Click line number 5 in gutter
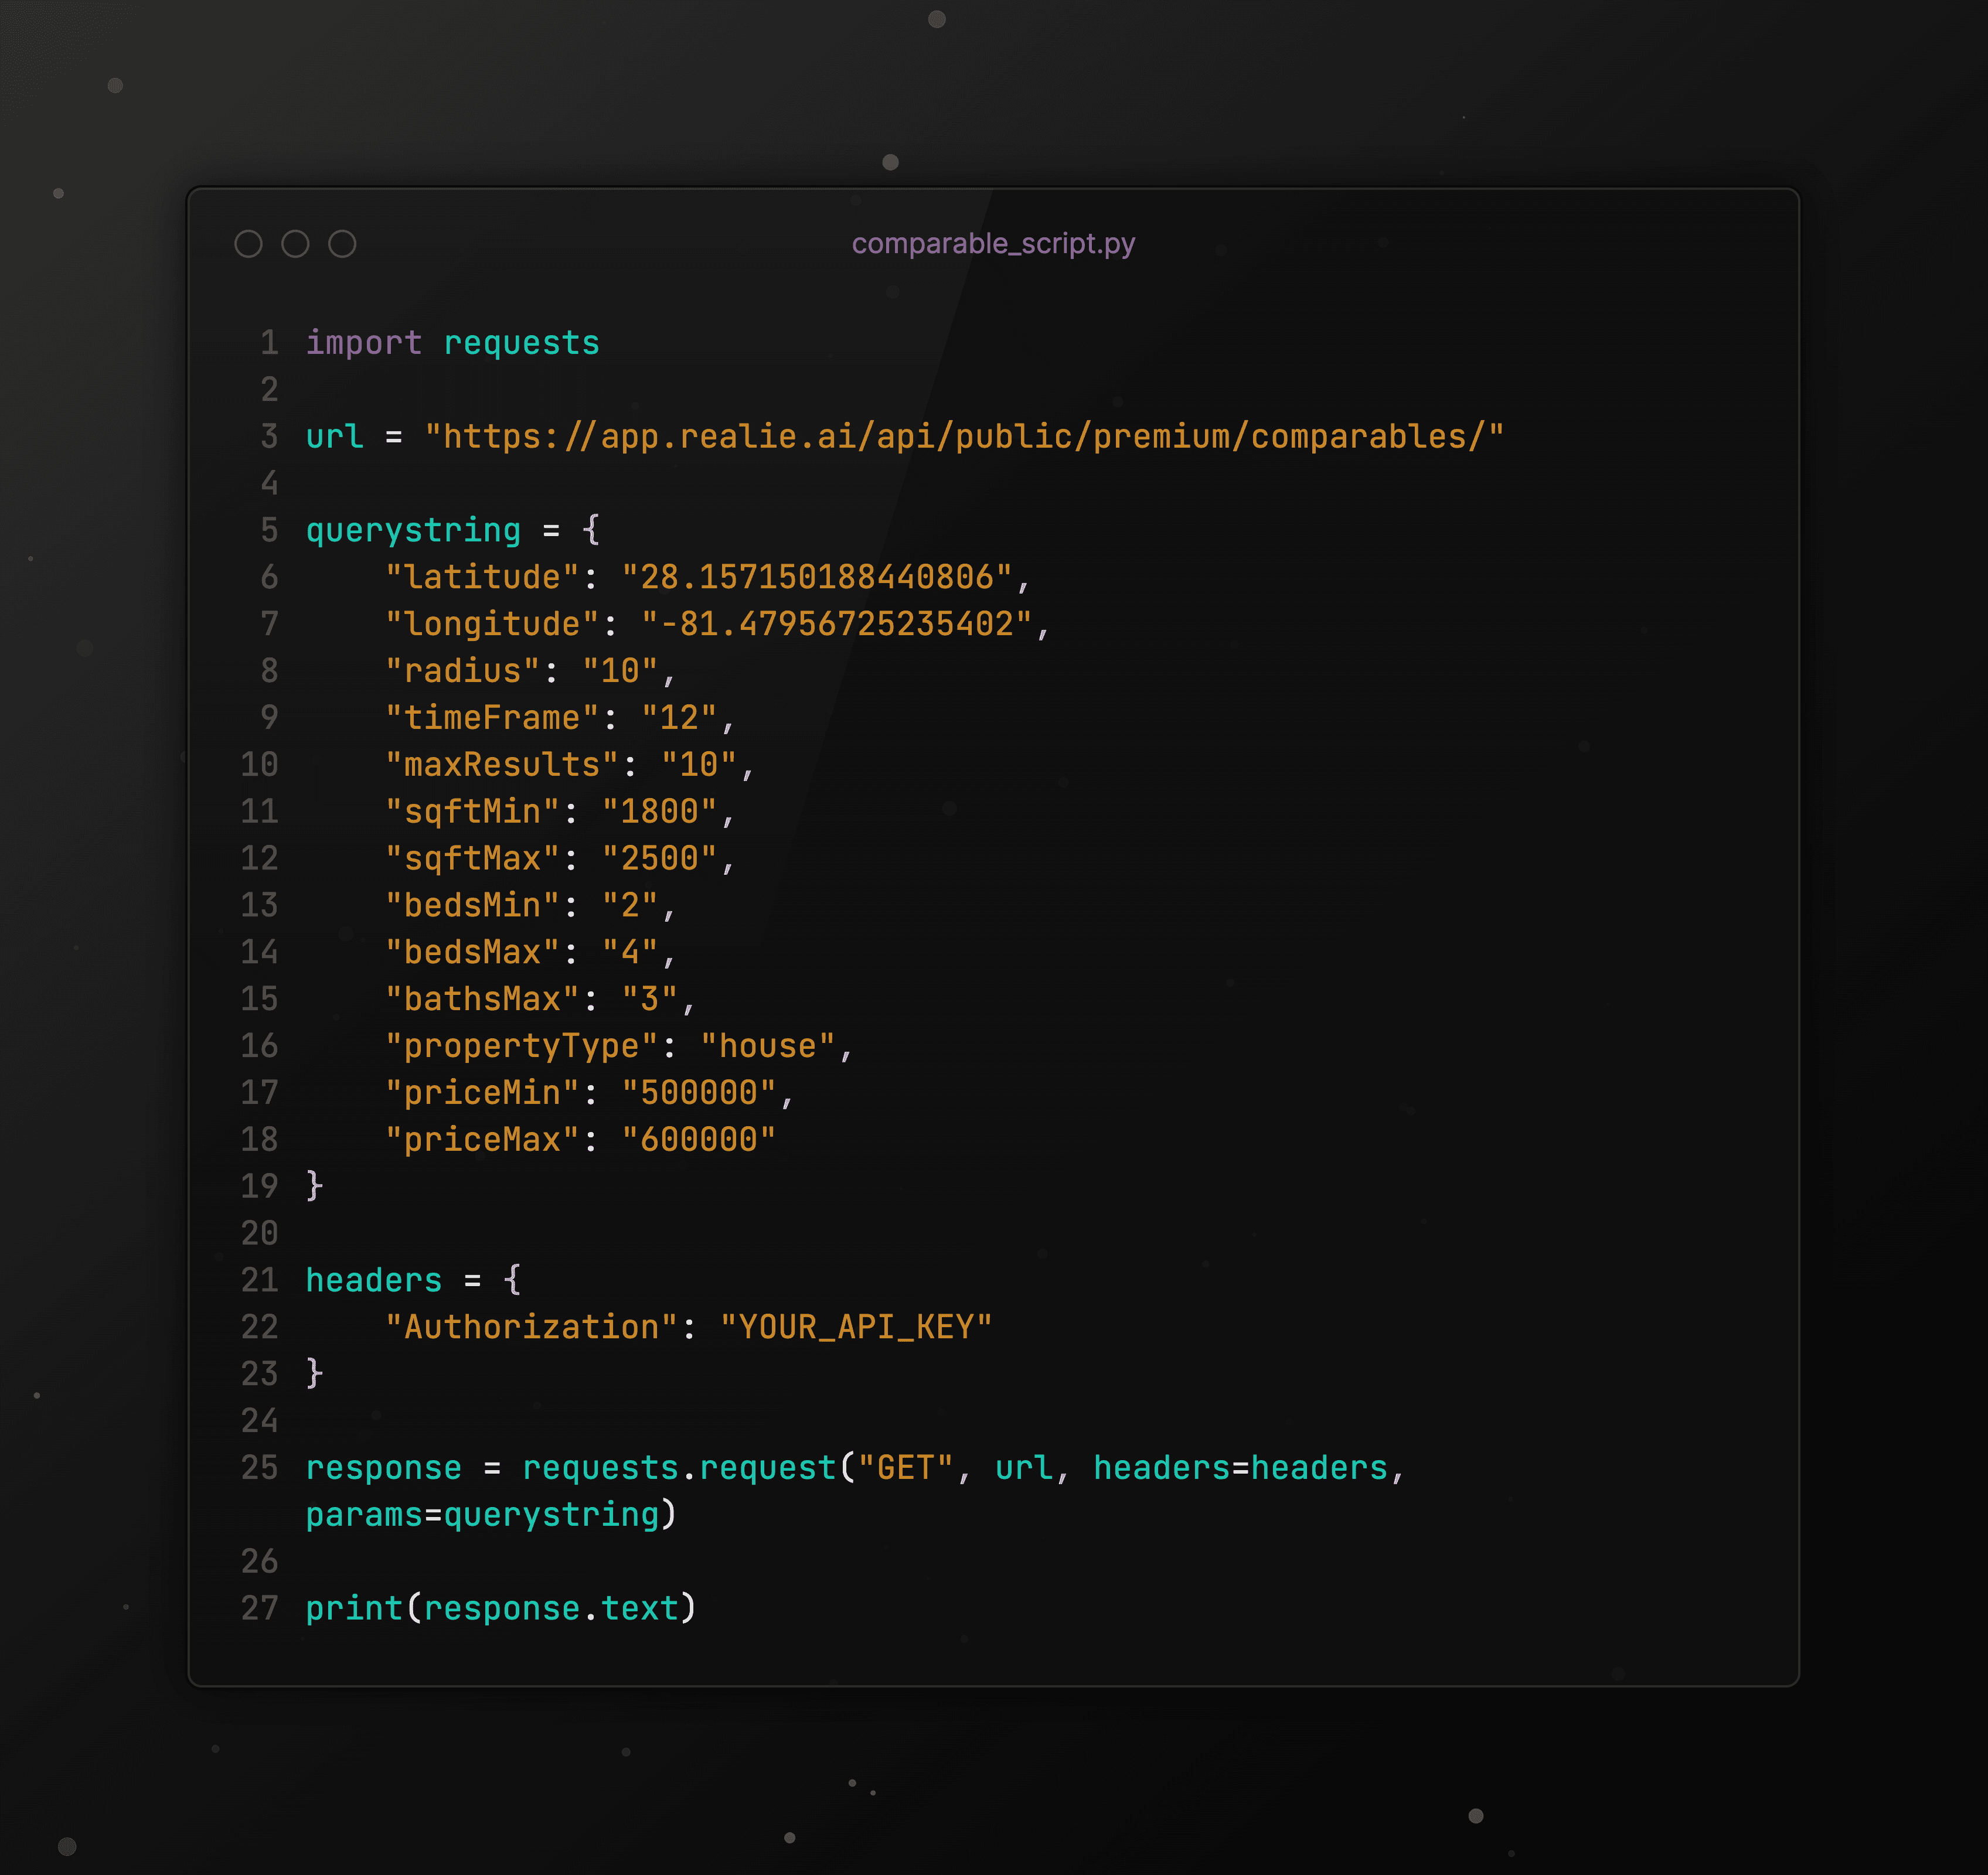Screen dimensions: 1988x1875 pos(269,530)
